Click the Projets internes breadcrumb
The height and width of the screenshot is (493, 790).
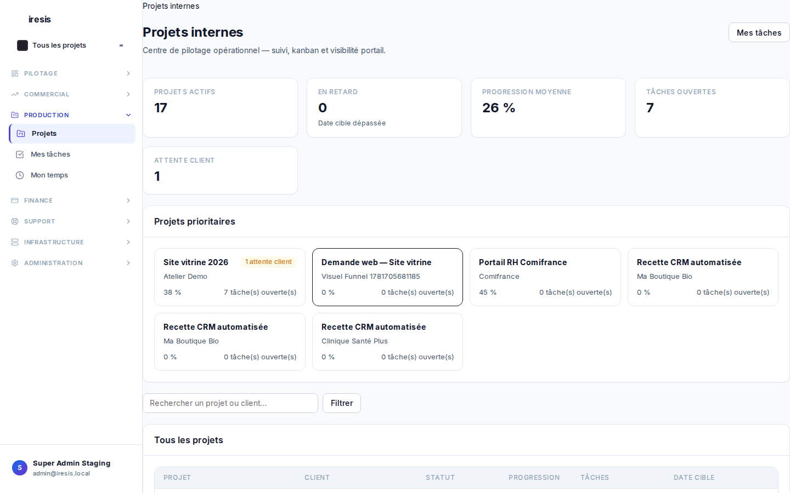tap(171, 6)
